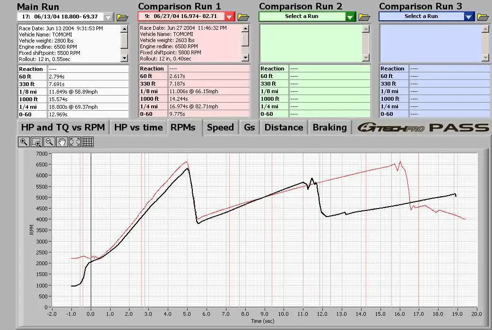
Task: Open the Comparison Run 1 dropdown
Action: [229, 17]
